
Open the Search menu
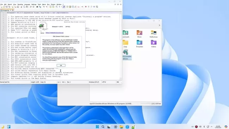pos(10,5)
